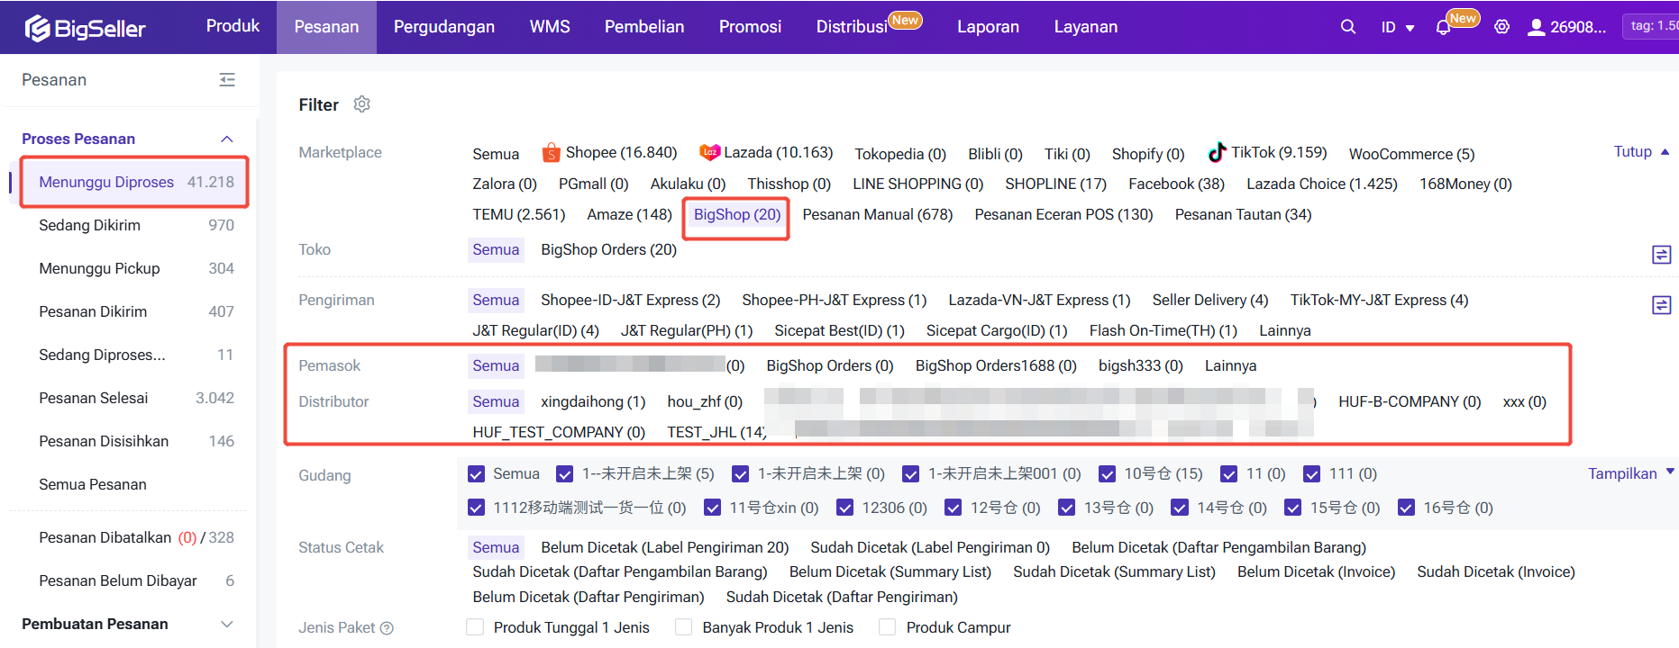Viewport: 1679px width, 648px height.
Task: Click the search magnifier icon in header
Action: pyautogui.click(x=1347, y=27)
